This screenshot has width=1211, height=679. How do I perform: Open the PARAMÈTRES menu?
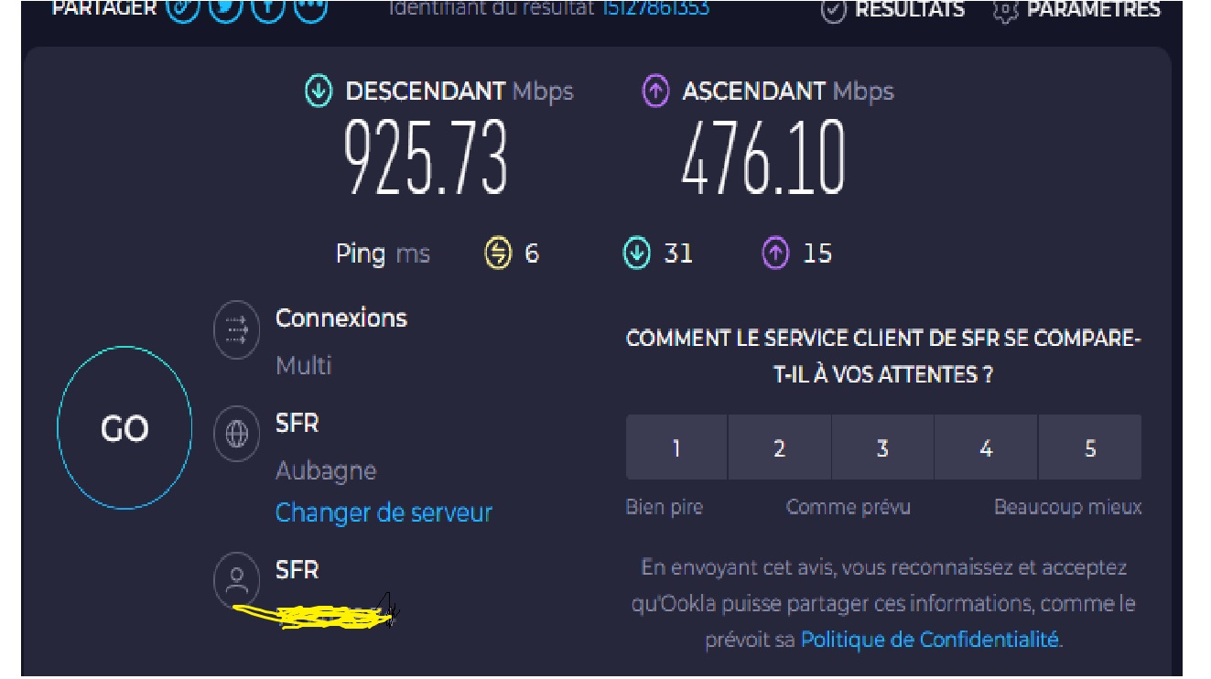point(1093,10)
